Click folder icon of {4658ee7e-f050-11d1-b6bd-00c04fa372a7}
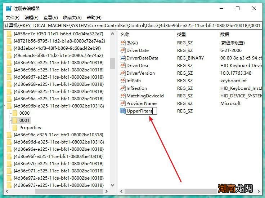265x198 pixels. click(x=9, y=34)
